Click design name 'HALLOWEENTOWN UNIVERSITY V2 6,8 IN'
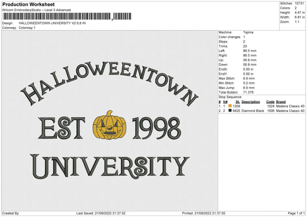The width and height of the screenshot is (307, 217). [x=52, y=23]
